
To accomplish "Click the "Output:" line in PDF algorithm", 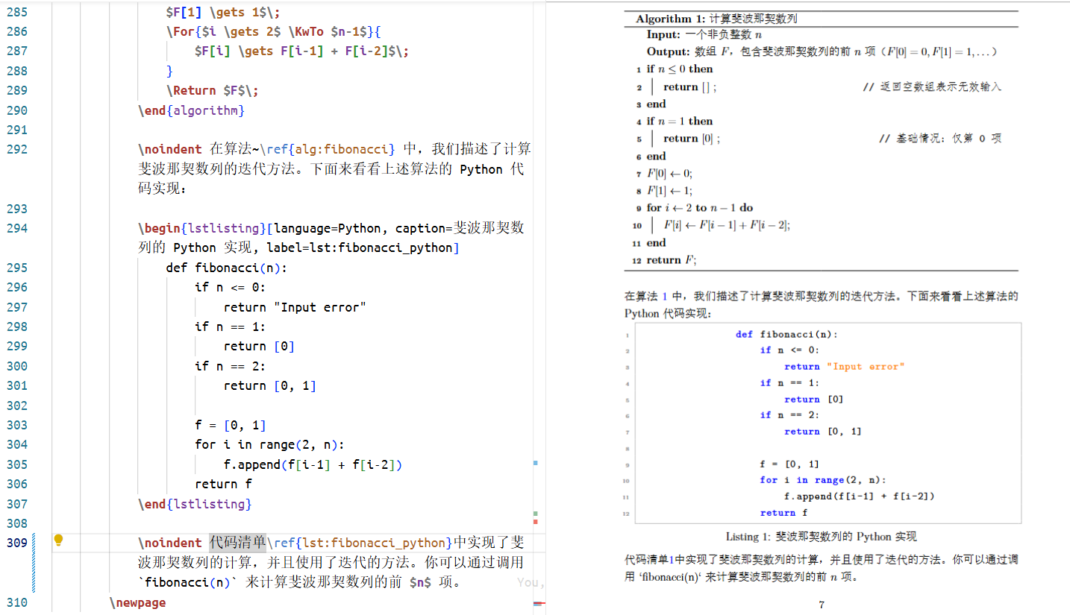I will coord(822,52).
